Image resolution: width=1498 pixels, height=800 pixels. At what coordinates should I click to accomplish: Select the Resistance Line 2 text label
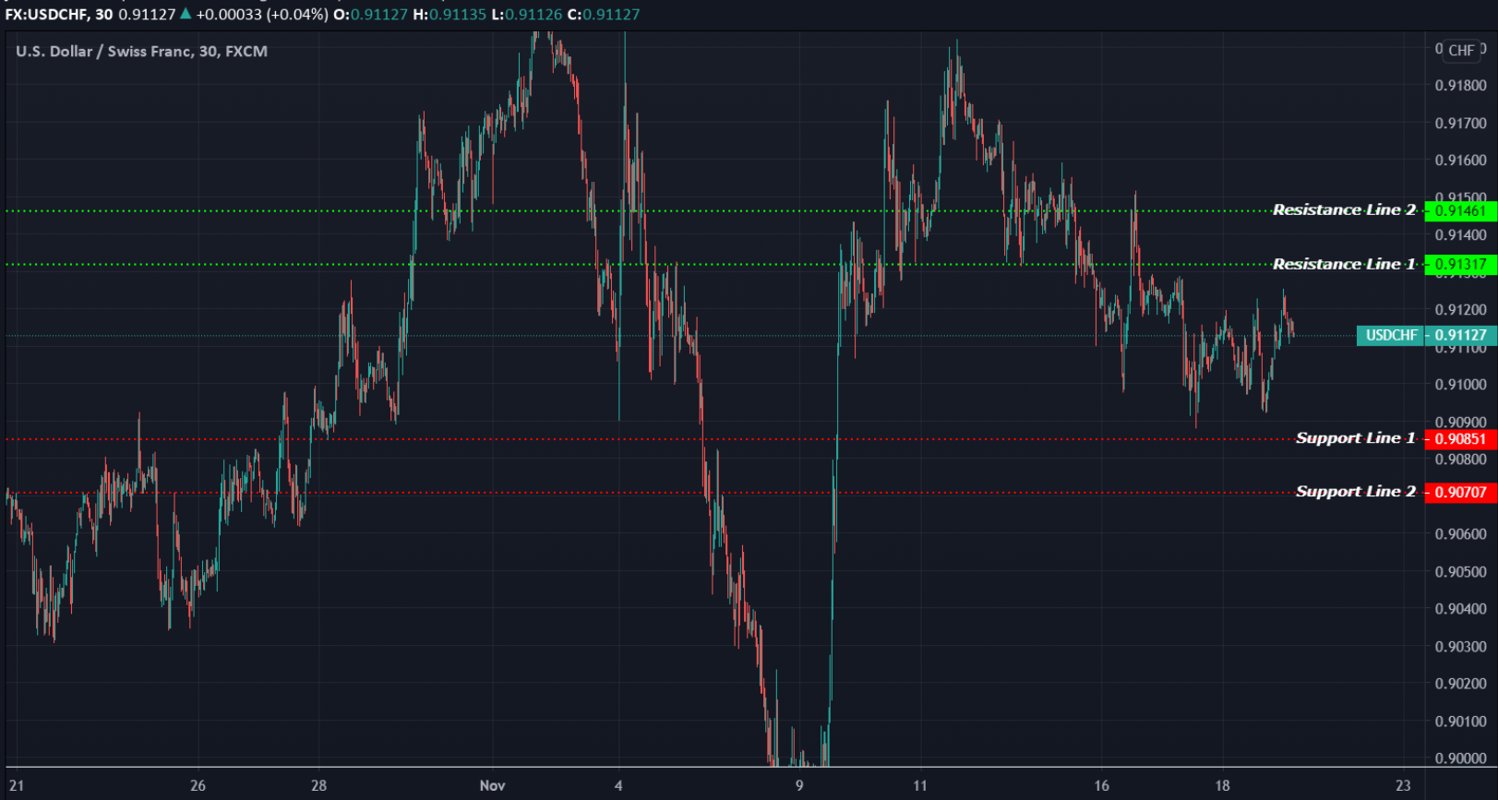coord(1344,210)
